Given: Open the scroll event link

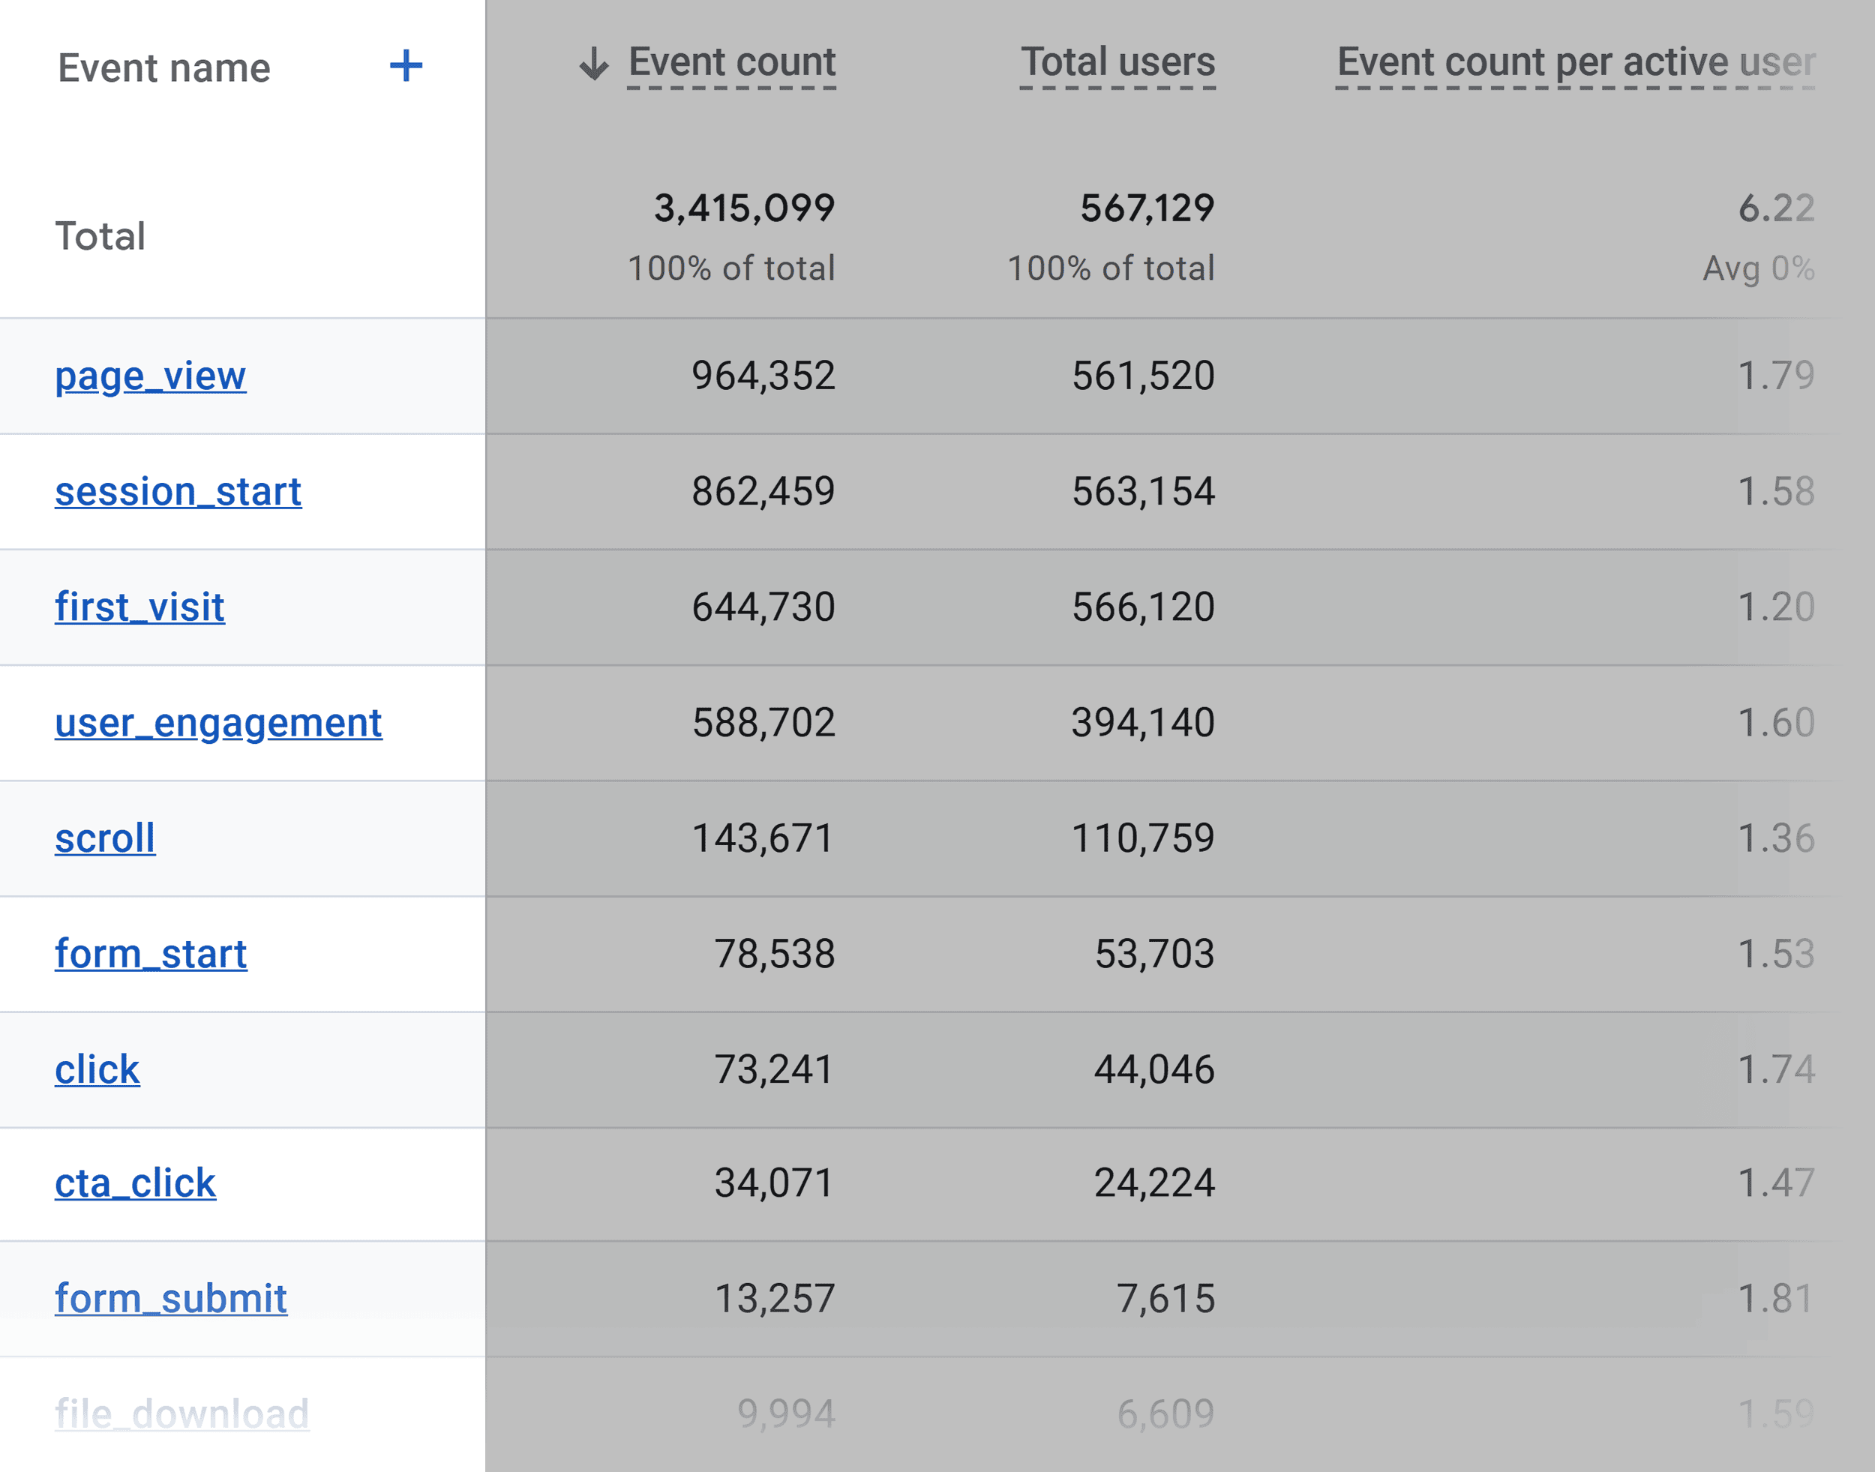Looking at the screenshot, I should click(105, 838).
